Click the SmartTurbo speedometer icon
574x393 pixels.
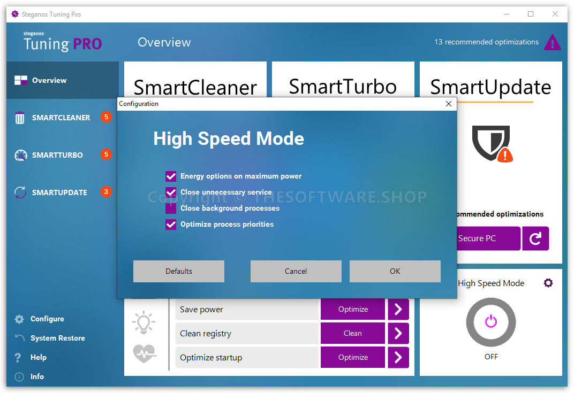click(x=20, y=155)
